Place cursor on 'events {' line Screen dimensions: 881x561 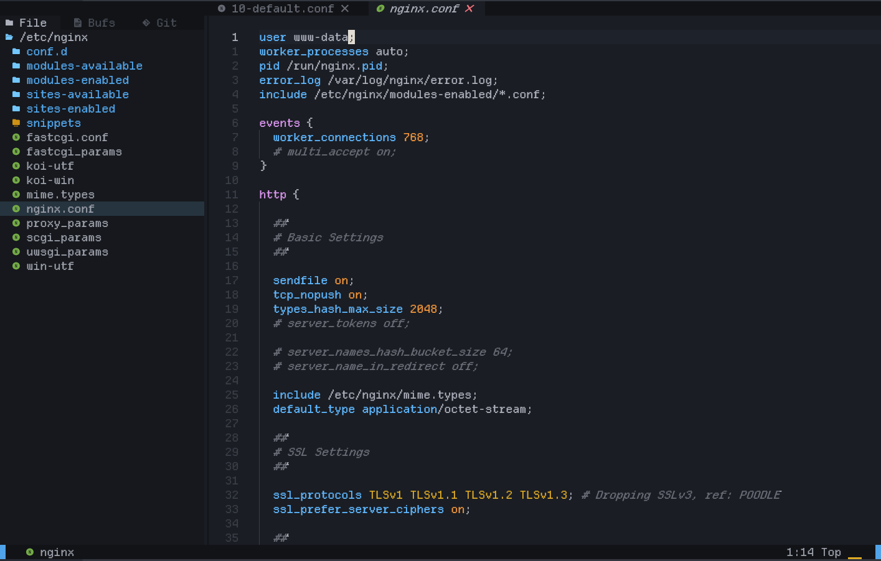[286, 123]
